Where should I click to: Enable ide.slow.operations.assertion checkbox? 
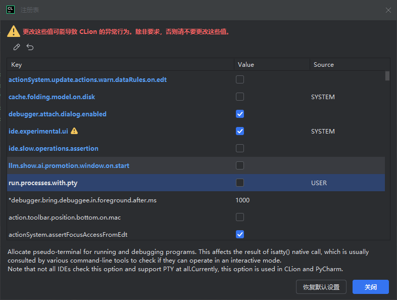pyautogui.click(x=240, y=148)
